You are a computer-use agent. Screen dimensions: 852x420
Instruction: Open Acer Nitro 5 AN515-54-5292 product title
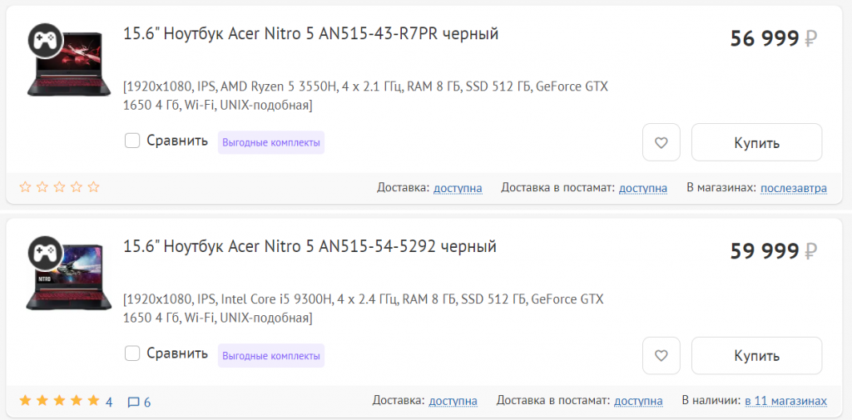click(310, 247)
